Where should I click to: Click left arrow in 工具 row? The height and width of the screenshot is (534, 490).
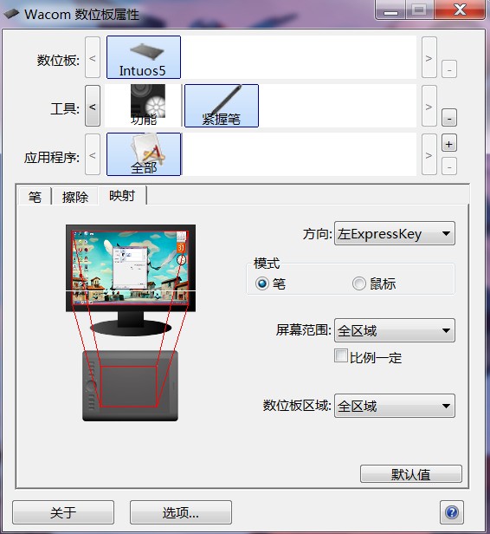click(93, 106)
